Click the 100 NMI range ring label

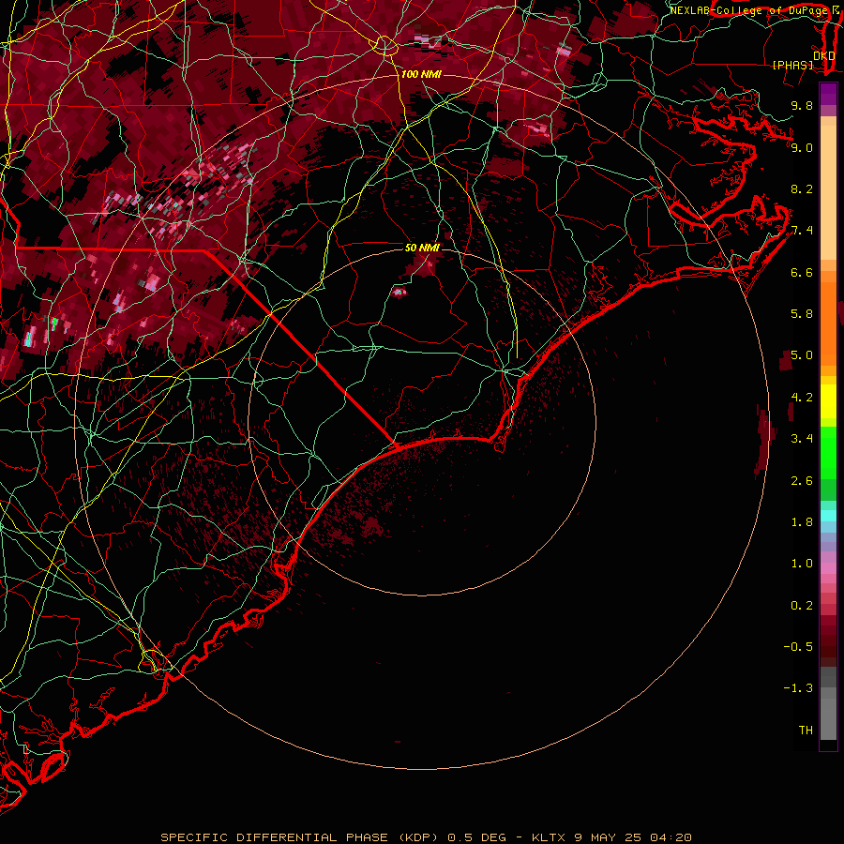[x=421, y=74]
